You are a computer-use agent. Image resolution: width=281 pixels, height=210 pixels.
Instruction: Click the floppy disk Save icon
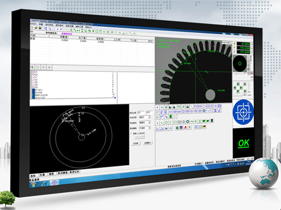click(x=40, y=28)
